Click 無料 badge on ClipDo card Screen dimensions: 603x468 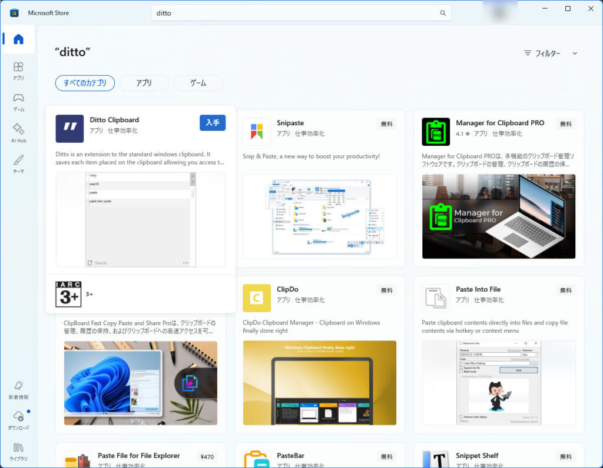coord(387,290)
